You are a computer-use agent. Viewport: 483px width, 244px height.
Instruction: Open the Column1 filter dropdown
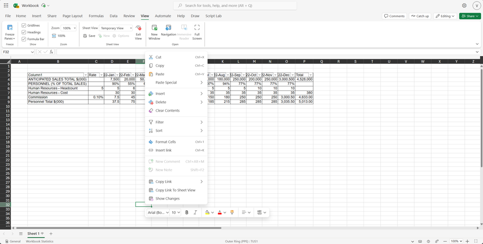(x=85, y=75)
